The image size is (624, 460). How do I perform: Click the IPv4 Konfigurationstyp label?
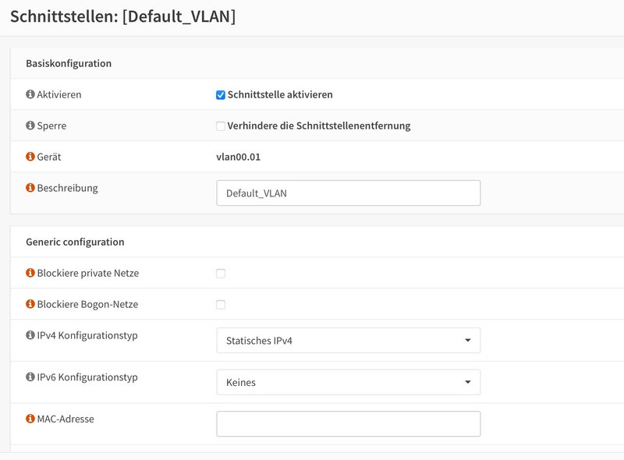[87, 335]
